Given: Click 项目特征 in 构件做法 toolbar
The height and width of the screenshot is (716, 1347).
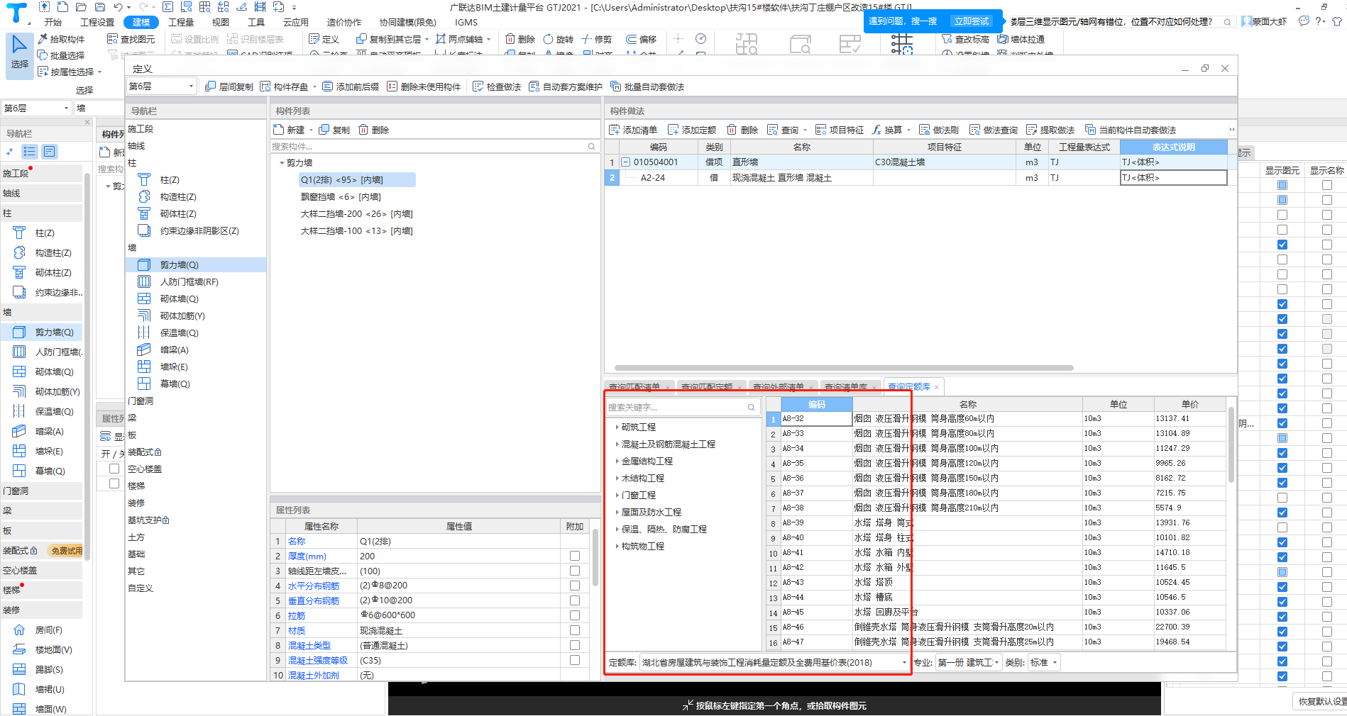Looking at the screenshot, I should click(x=840, y=130).
